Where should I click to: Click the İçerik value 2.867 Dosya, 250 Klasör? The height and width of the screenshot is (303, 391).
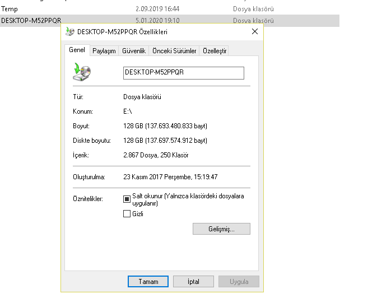[x=156, y=155]
